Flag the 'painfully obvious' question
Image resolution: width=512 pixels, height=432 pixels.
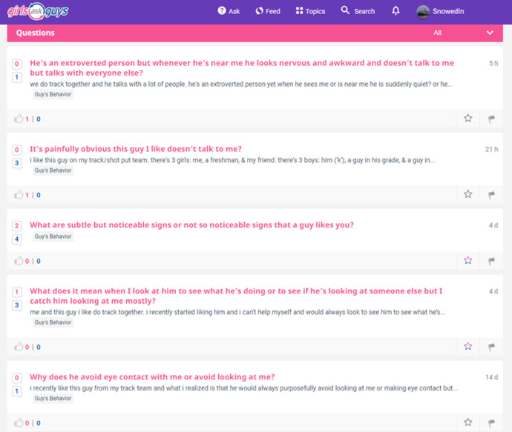(491, 195)
